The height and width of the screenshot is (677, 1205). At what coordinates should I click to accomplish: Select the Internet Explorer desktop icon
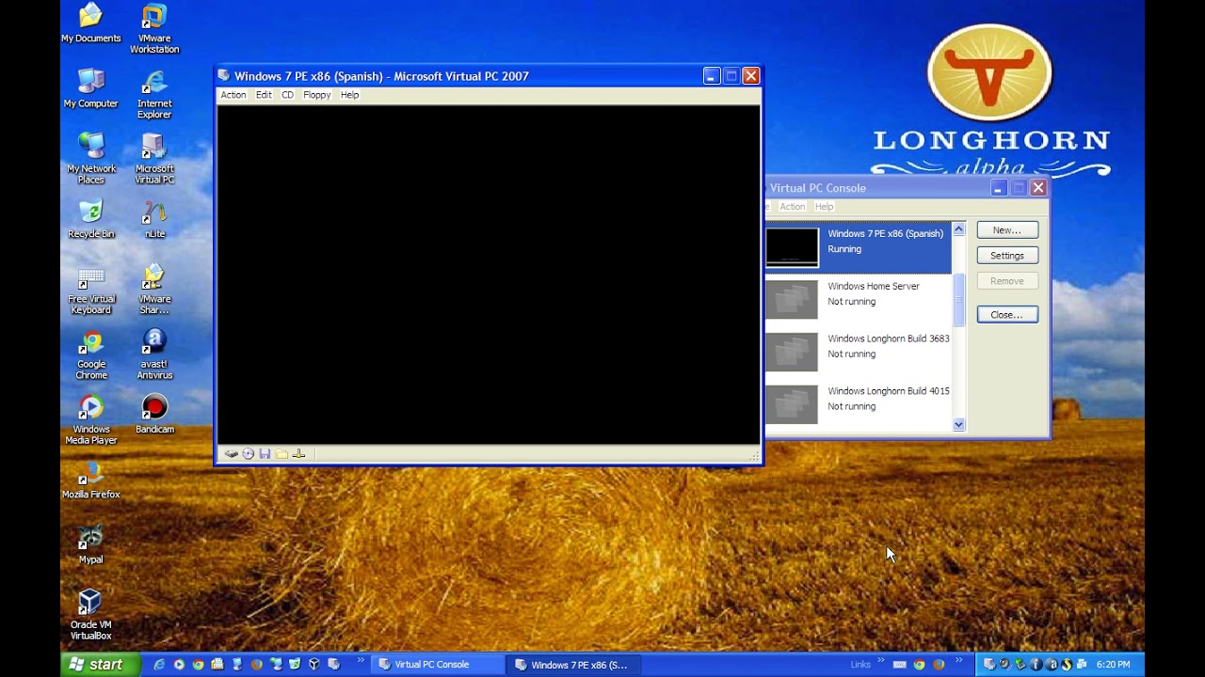tap(154, 94)
